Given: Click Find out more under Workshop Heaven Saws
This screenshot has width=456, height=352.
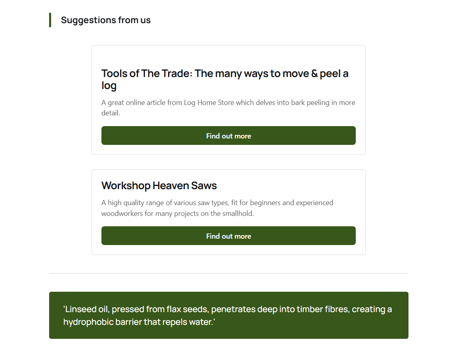Looking at the screenshot, I should click(228, 236).
